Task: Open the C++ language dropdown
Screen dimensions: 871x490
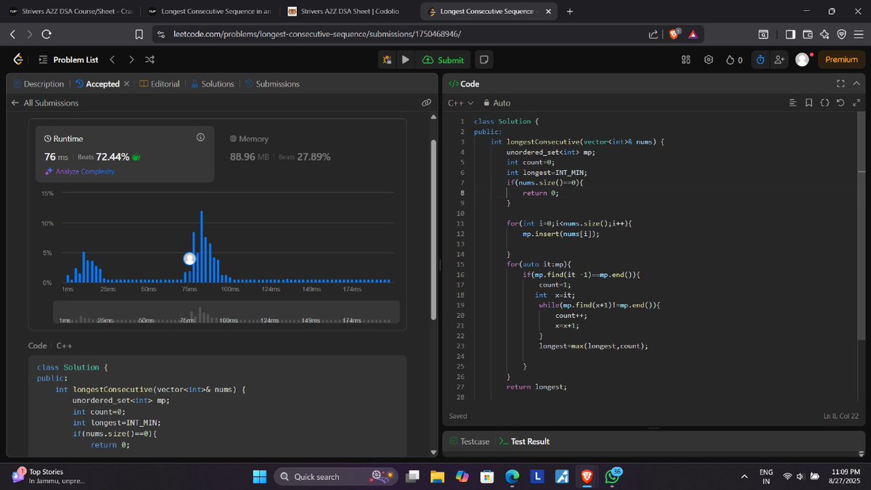Action: pyautogui.click(x=460, y=103)
